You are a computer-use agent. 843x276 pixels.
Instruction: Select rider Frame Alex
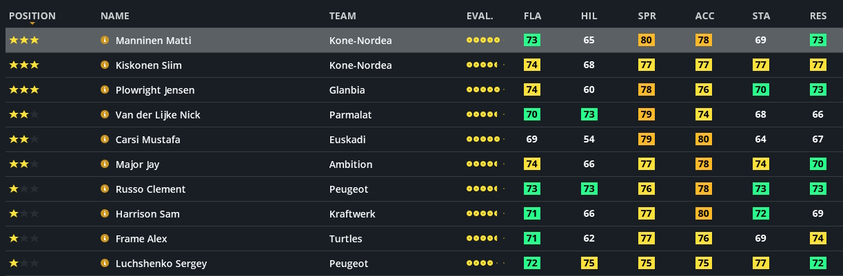tap(141, 239)
